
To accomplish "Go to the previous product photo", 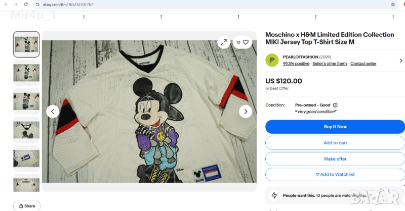I will pyautogui.click(x=53, y=112).
